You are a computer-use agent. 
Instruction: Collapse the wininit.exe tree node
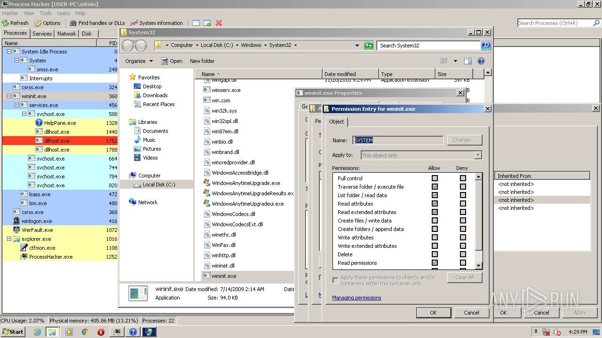(9, 96)
